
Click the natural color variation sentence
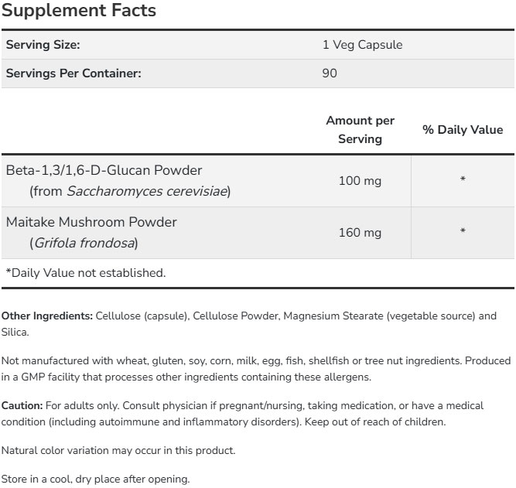[x=118, y=450]
